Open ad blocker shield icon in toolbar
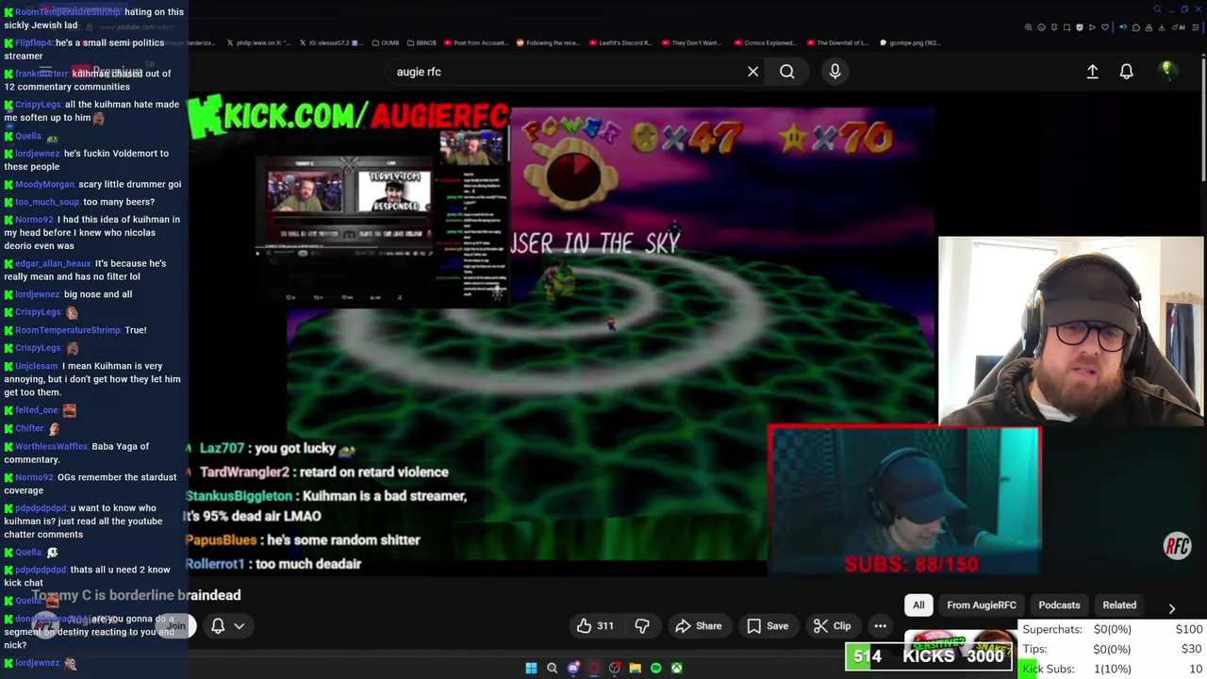 (1080, 27)
